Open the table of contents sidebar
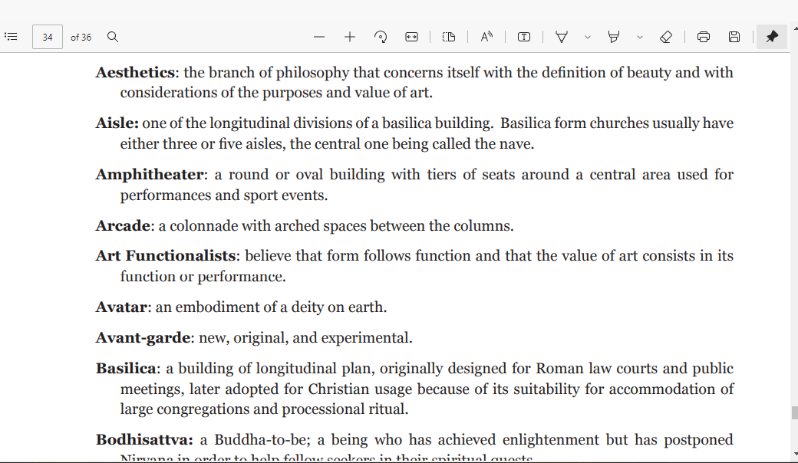This screenshot has width=798, height=463. pos(11,37)
